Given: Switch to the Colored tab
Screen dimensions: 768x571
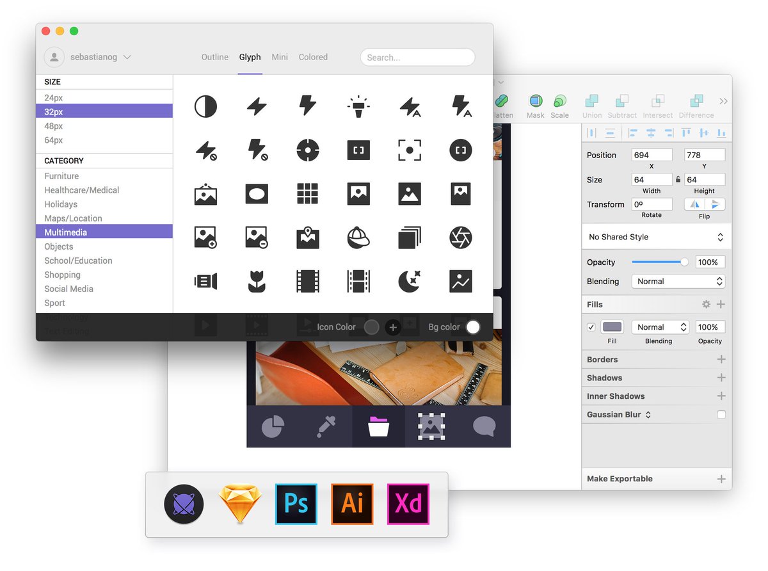Looking at the screenshot, I should click(313, 57).
